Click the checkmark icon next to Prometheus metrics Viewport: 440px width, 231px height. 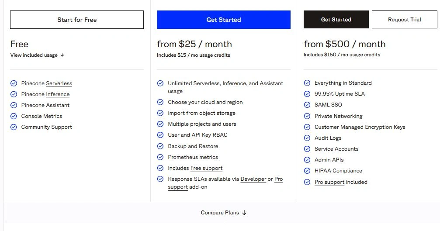[160, 157]
